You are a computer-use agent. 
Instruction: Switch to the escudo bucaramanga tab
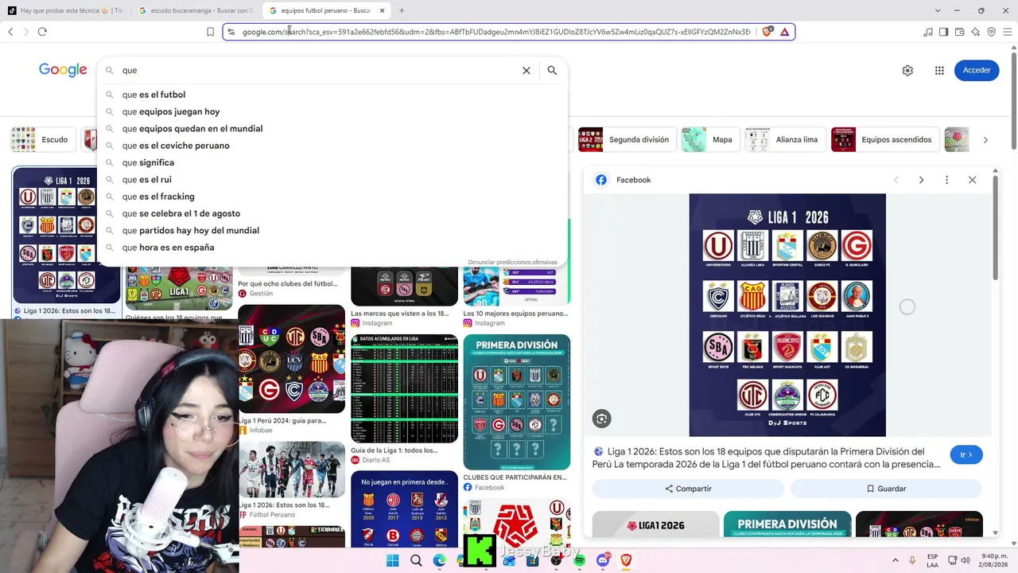[196, 10]
